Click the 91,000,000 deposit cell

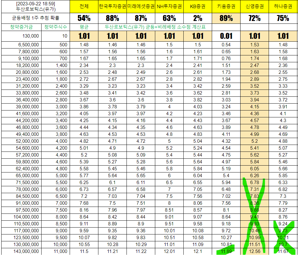(21, 203)
